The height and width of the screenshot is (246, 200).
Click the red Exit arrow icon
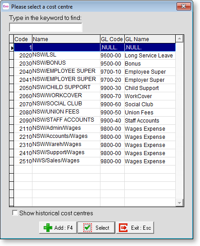(123, 227)
